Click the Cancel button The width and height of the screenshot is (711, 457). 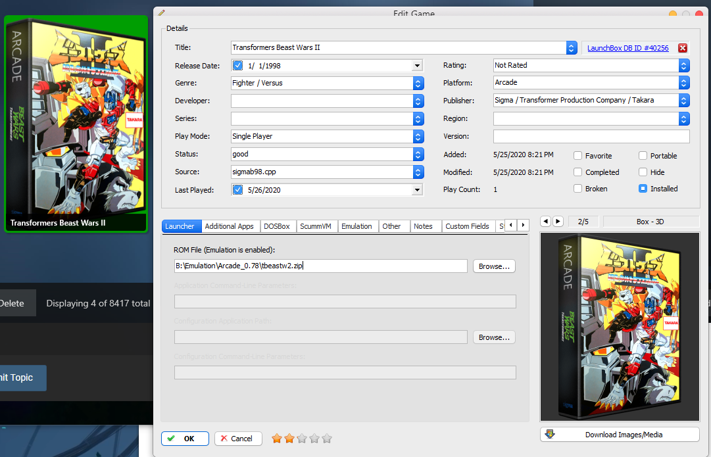[x=238, y=439]
